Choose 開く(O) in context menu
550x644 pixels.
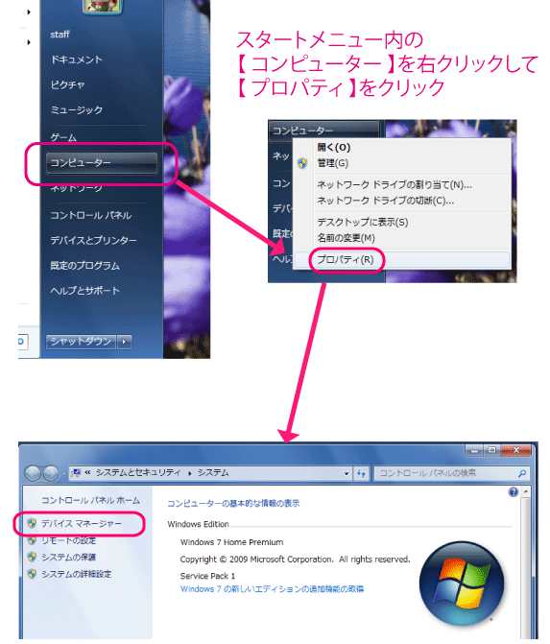(x=333, y=148)
